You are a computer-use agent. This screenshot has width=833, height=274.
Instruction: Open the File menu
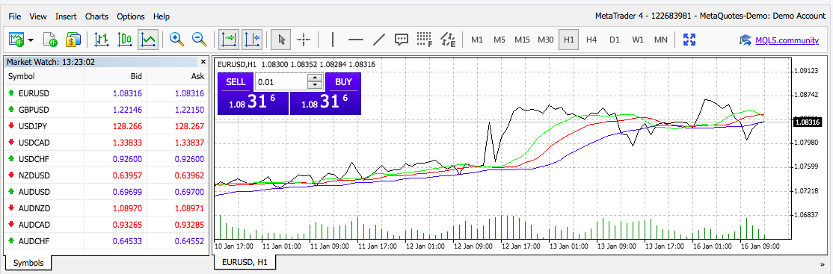point(16,16)
